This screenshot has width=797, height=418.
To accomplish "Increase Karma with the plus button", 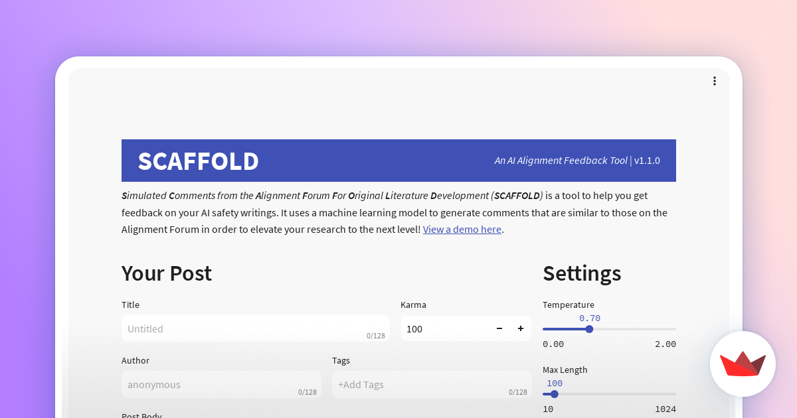I will 521,328.
